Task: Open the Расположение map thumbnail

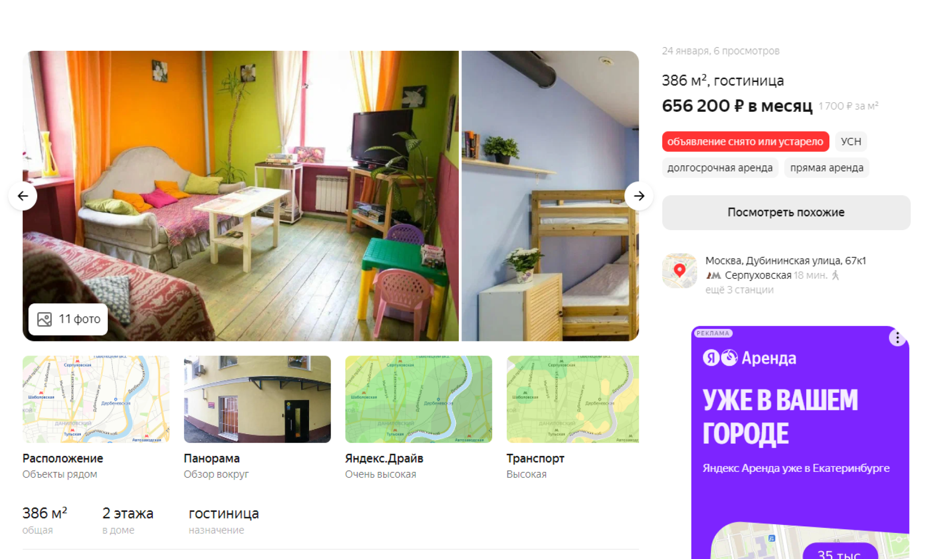Action: click(x=96, y=399)
